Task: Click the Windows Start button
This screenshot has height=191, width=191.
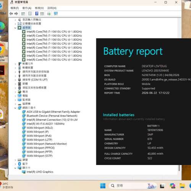Action: click(x=103, y=186)
